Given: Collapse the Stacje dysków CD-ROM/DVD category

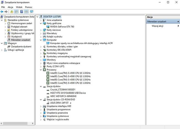Looking at the screenshot, I should point(41,100).
